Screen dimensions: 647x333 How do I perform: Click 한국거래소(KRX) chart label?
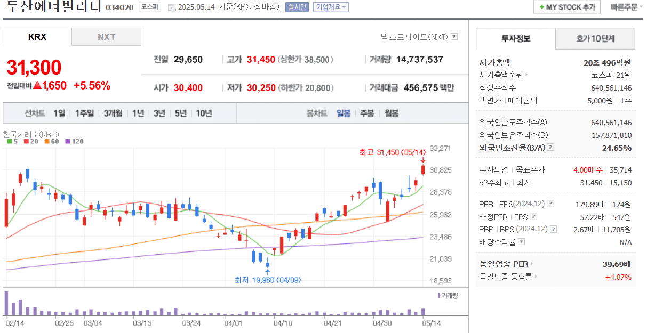coord(30,134)
